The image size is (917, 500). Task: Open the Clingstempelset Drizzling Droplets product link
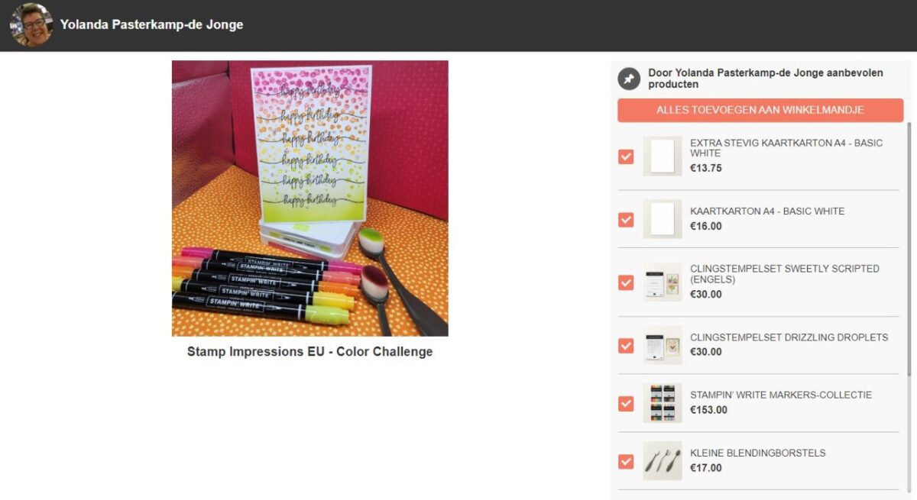(x=789, y=337)
